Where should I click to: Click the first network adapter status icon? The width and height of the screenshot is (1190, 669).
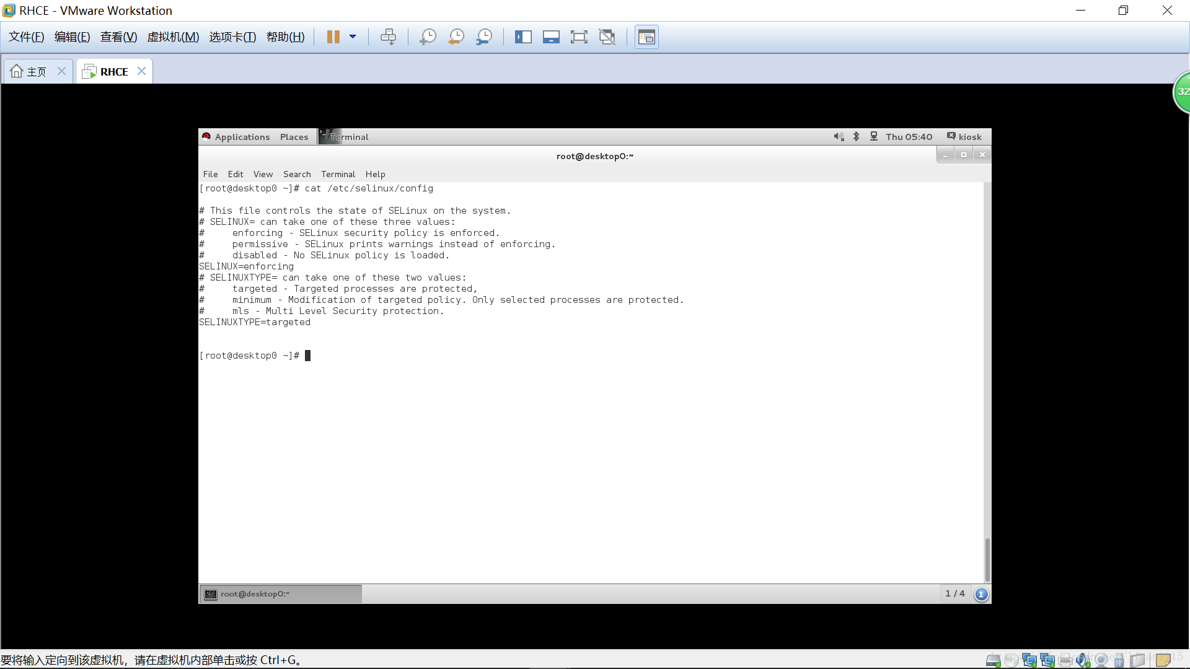click(1029, 660)
